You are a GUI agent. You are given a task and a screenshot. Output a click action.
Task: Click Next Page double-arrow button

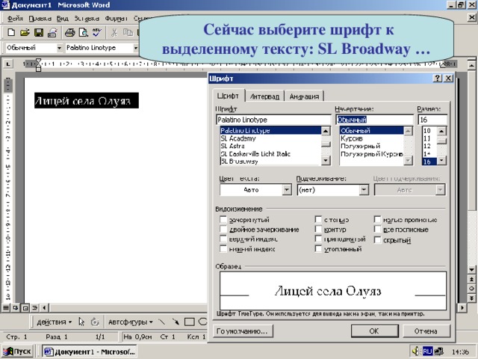click(471, 298)
